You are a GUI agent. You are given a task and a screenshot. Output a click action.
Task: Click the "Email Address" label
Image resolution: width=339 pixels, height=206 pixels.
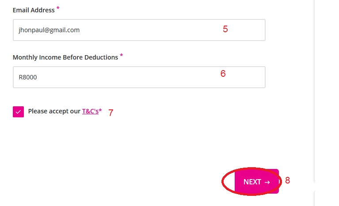pos(34,10)
